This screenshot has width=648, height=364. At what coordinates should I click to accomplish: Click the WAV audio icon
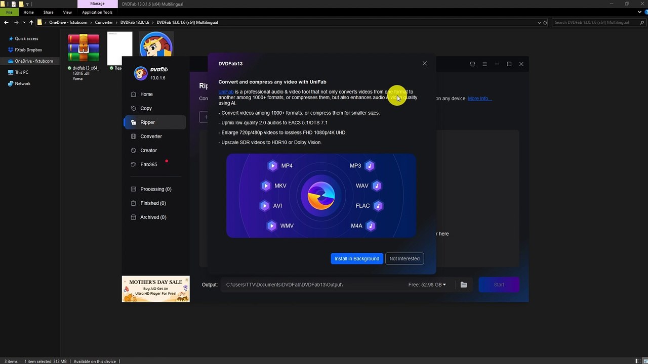click(x=377, y=186)
